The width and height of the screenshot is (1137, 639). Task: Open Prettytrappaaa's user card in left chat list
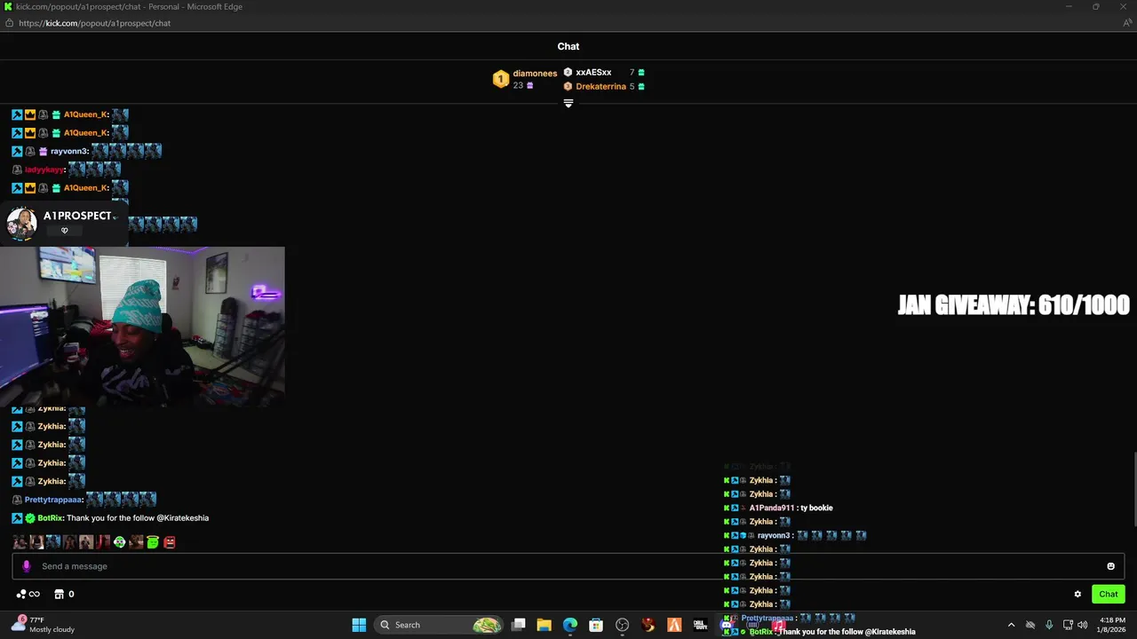click(x=54, y=500)
